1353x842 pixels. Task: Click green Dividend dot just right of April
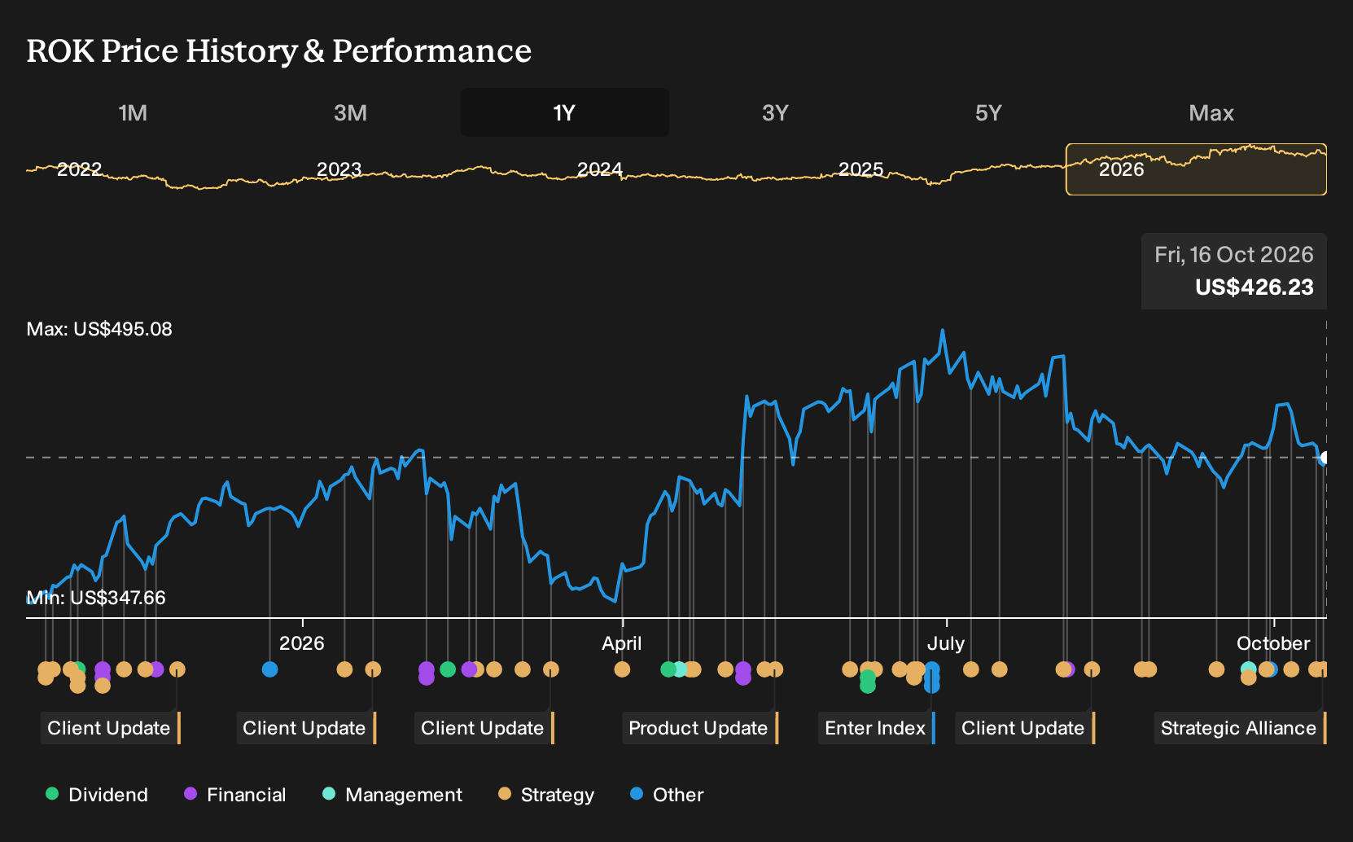[x=668, y=669]
